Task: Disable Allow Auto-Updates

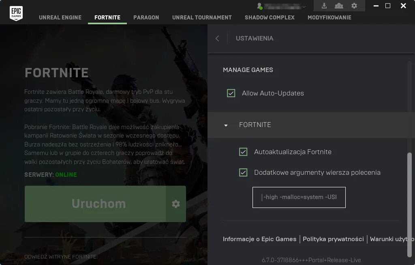Action: pos(231,93)
